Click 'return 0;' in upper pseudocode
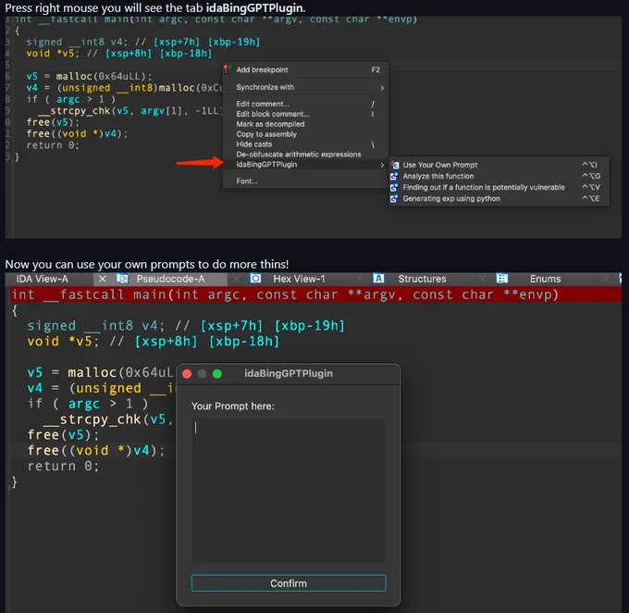The width and height of the screenshot is (629, 613). [x=53, y=145]
